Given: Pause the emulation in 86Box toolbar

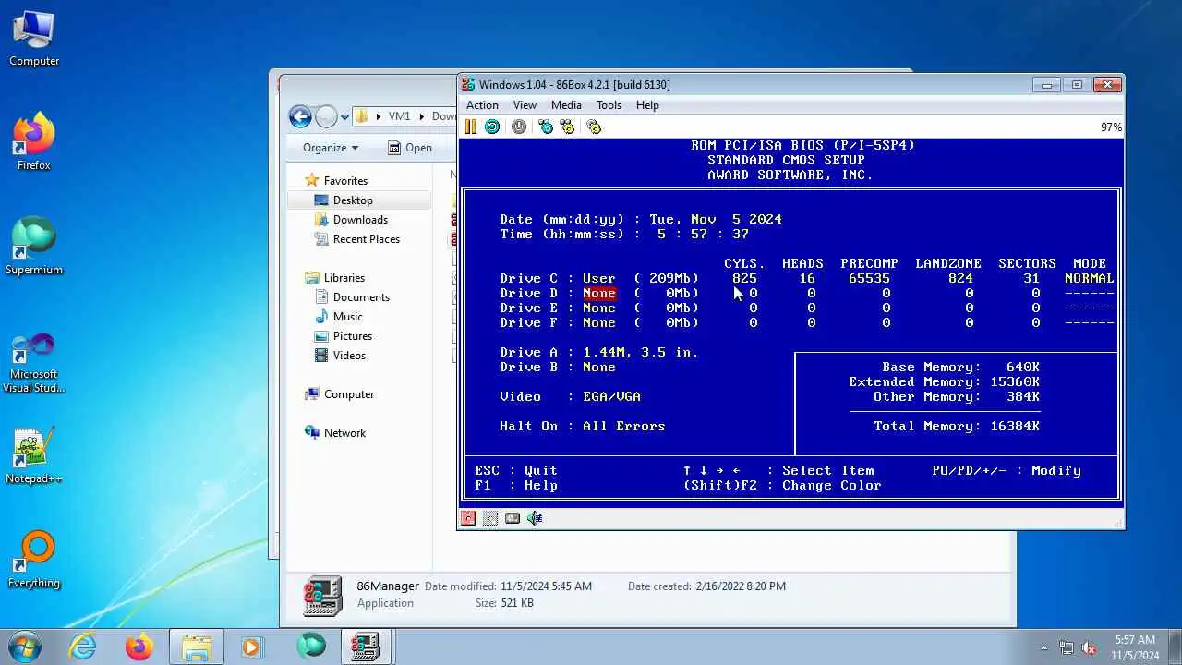Looking at the screenshot, I should coord(471,127).
